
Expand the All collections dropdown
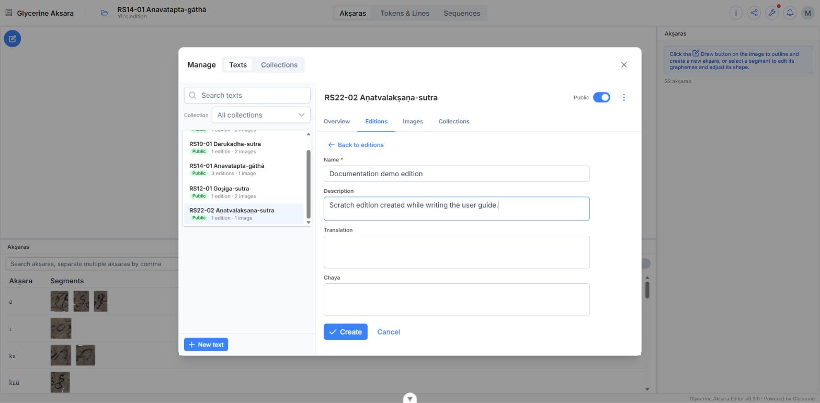pyautogui.click(x=261, y=115)
